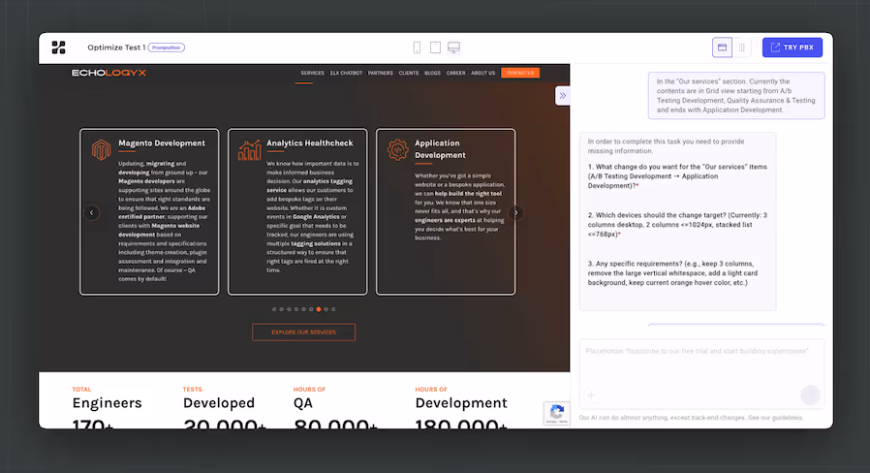Screen dimensions: 870x473
Task: Select the Magento Development card heading
Action: point(162,143)
